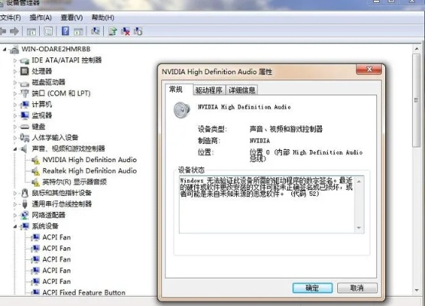
Task: Select 英特尔(R) 显示器音频 device
Action: tap(75, 182)
